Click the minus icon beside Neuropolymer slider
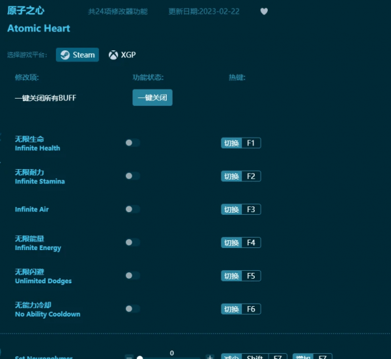Screen dimensions: 391x359 (x=129, y=358)
